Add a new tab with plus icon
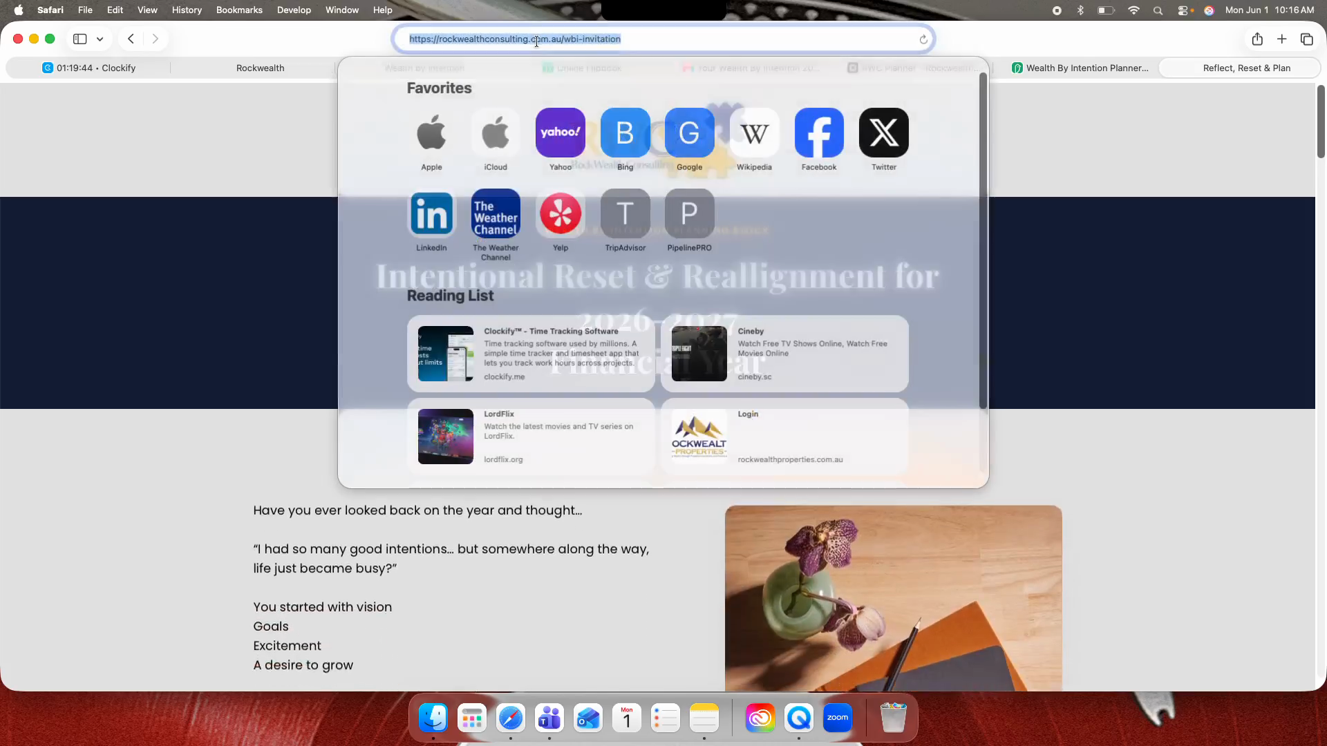 click(1282, 39)
